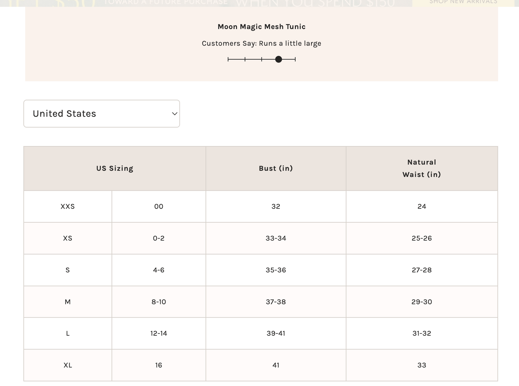Click the 25-26 waist measurement cell

point(421,238)
